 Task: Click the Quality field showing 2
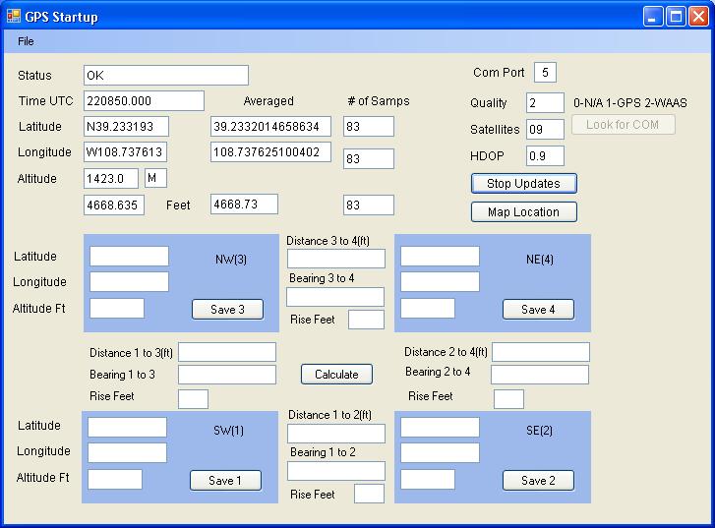[545, 102]
